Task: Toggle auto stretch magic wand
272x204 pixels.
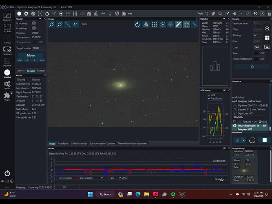Action: tap(179, 24)
